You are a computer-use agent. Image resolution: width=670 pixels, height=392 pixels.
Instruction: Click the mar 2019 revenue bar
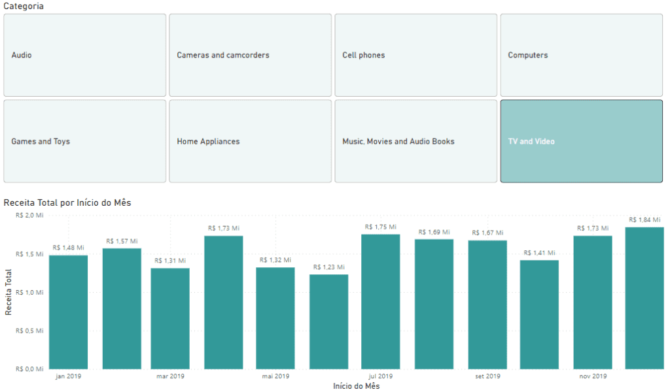point(170,319)
